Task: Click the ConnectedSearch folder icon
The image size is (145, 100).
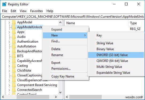Action: [x=14, y=90]
